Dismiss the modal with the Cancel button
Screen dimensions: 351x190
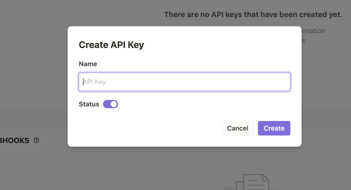point(237,128)
